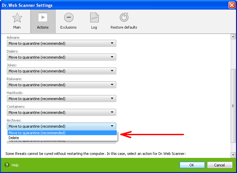This screenshot has width=237, height=173.
Task: Open the Dialers action dropdown
Action: tap(62, 57)
